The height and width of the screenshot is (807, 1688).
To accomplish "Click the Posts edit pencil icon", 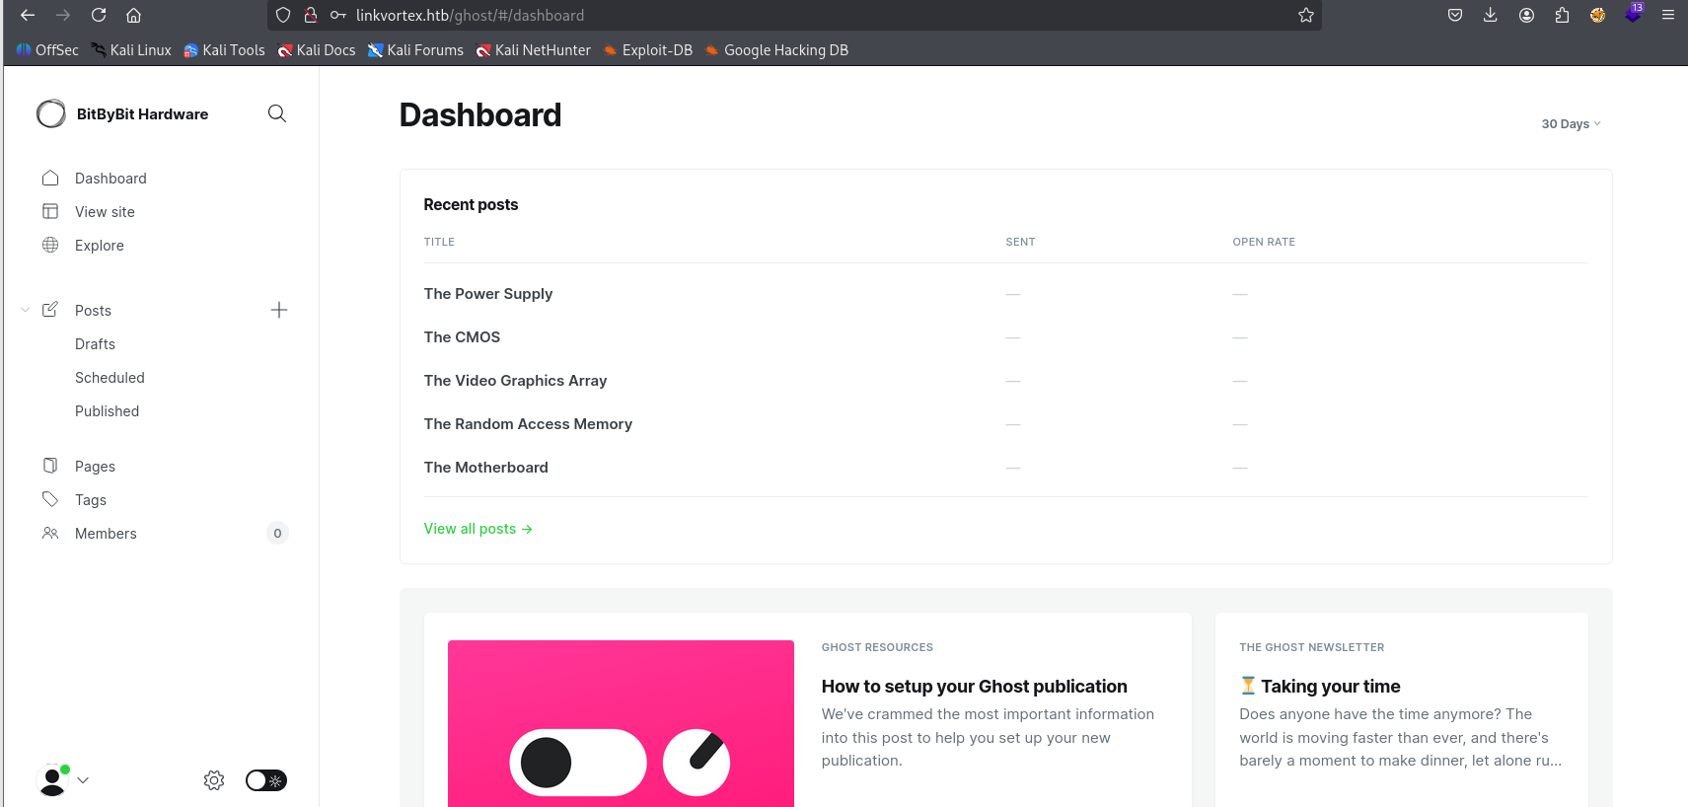I will [50, 310].
